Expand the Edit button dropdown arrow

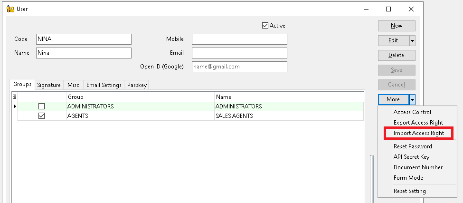click(x=412, y=40)
